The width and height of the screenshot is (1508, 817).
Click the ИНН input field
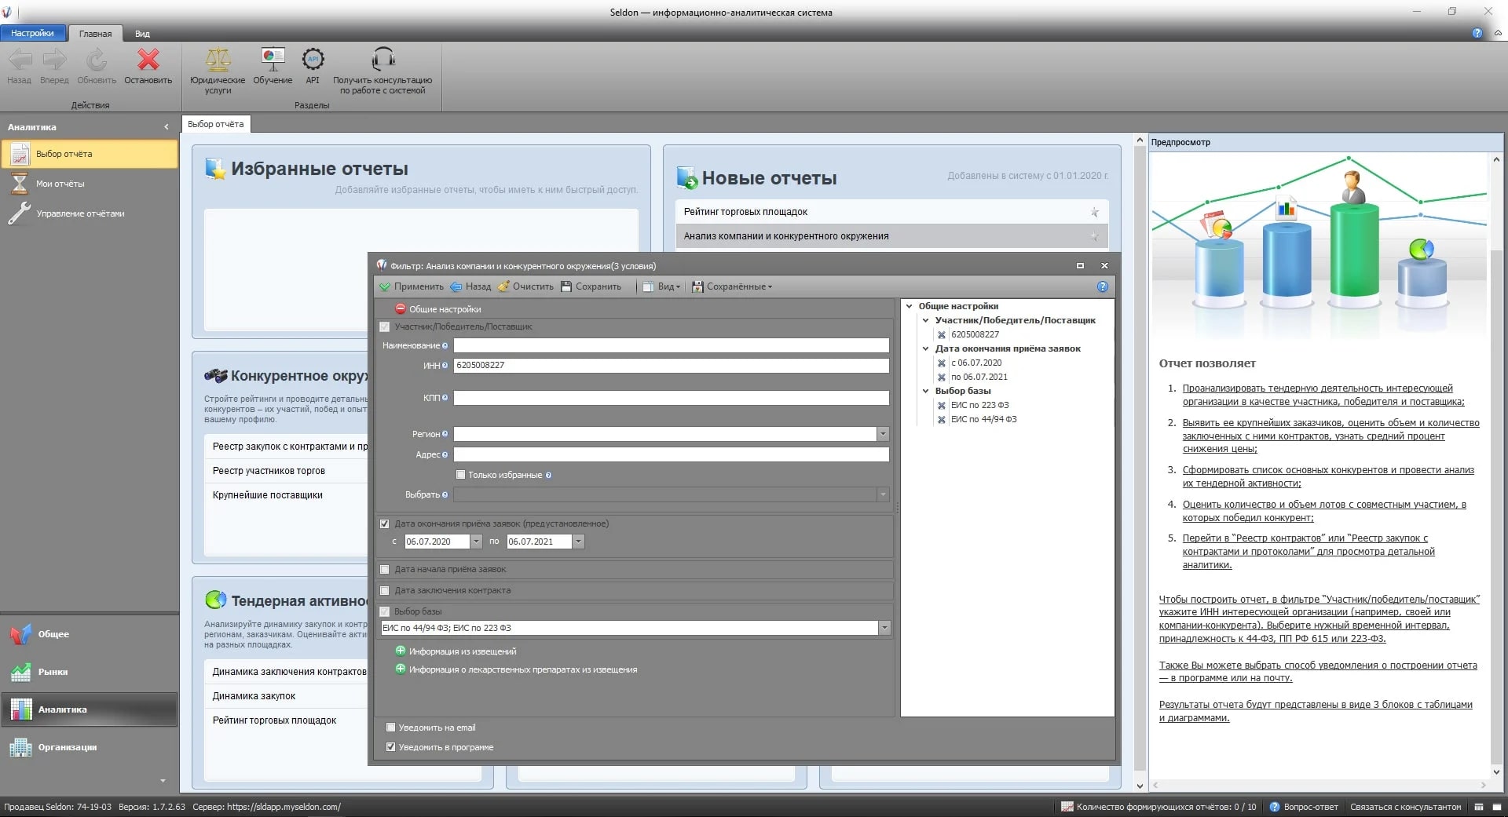672,366
